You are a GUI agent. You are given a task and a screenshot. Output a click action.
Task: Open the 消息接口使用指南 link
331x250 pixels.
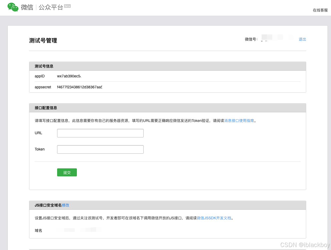tap(239, 121)
